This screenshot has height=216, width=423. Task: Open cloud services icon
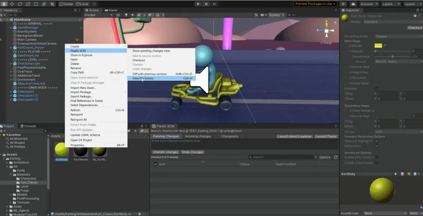coord(353,4)
